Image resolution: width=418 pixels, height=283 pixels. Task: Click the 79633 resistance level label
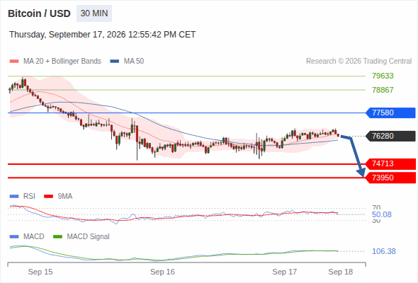click(383, 76)
